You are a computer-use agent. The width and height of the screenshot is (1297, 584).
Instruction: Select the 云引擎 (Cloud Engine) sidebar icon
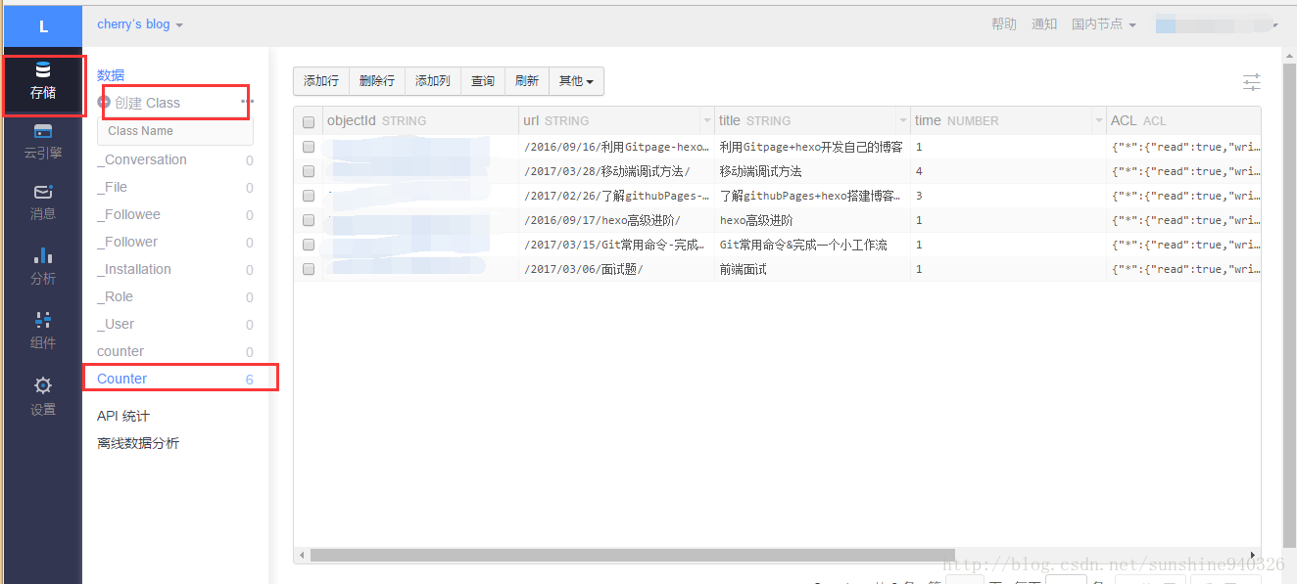click(42, 142)
